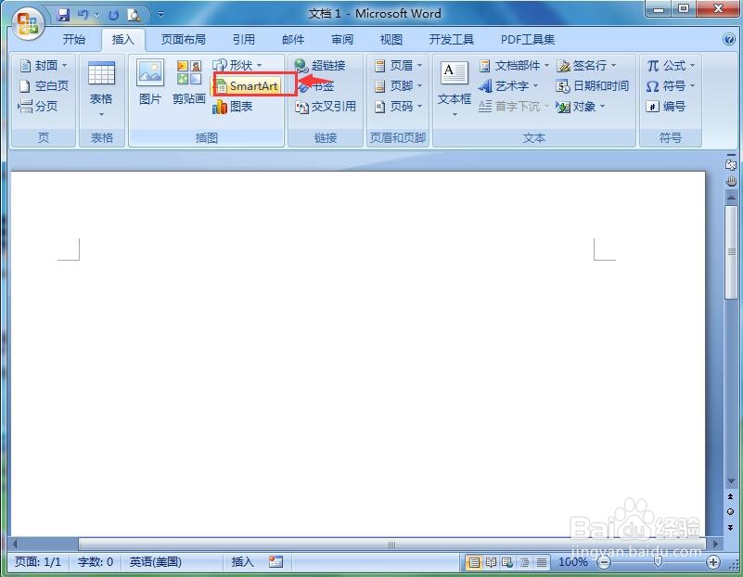Insert a Number (编号)
This screenshot has width=743, height=577.
665,107
